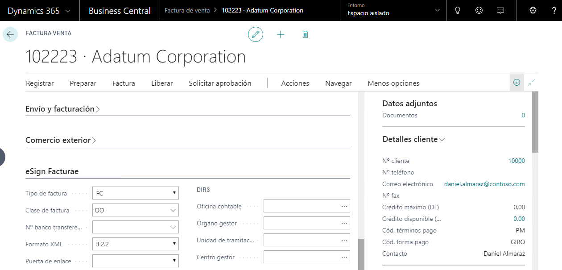Open the lightbulb insights icon

point(457,10)
